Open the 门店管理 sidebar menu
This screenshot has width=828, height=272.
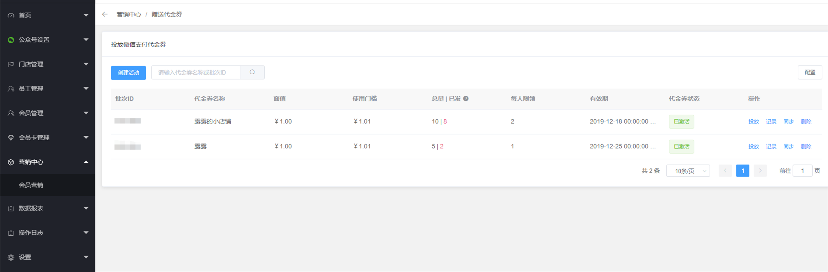click(x=48, y=64)
